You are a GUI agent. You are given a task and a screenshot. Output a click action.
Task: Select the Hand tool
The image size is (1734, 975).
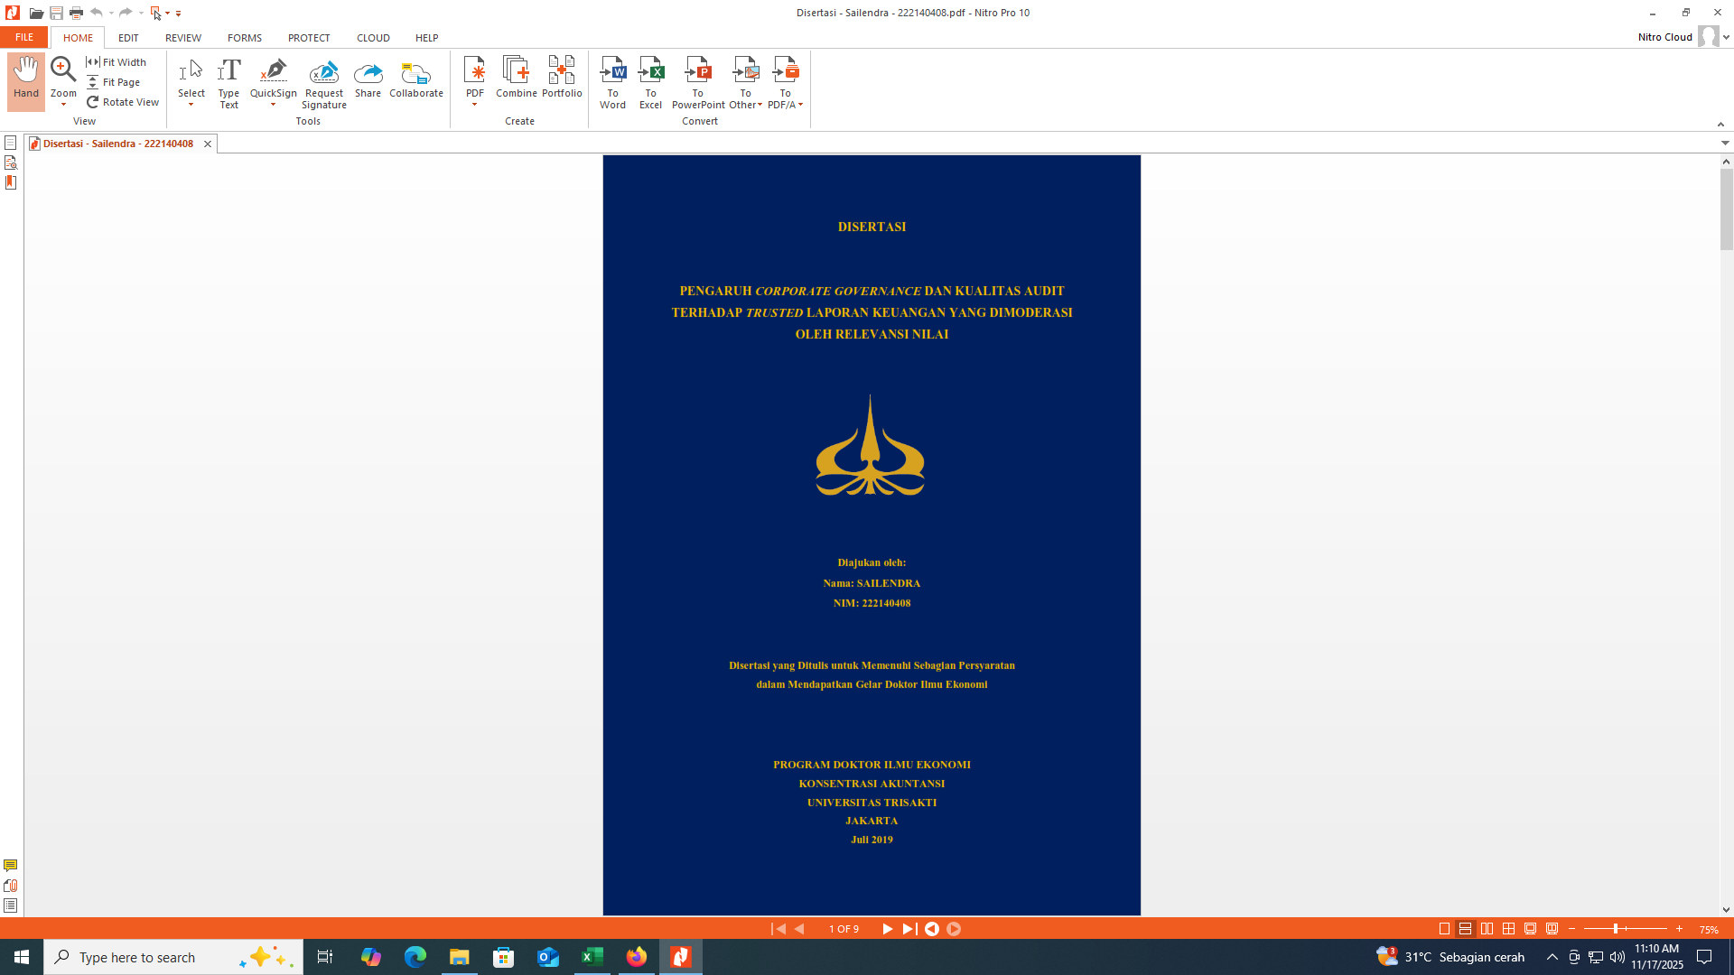(26, 80)
